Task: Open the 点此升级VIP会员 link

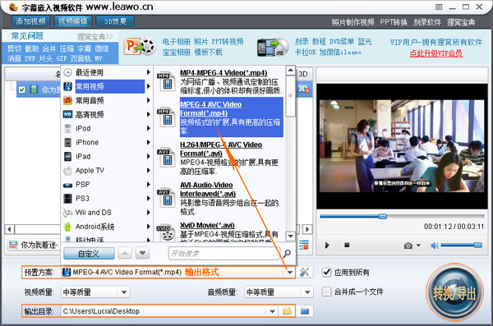Action: click(436, 53)
